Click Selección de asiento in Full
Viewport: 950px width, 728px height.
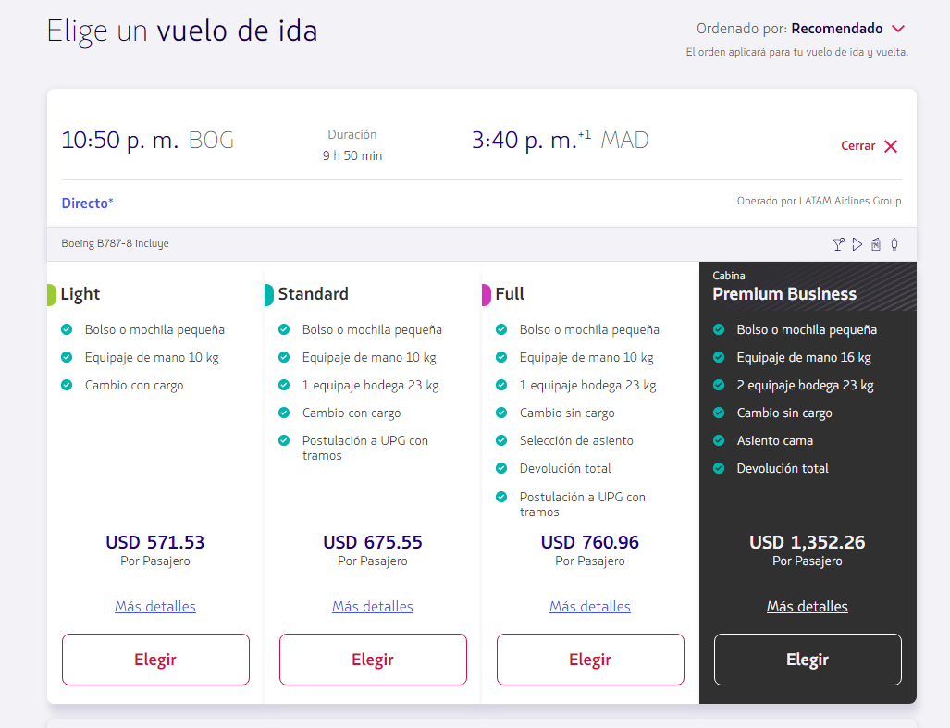click(x=576, y=441)
